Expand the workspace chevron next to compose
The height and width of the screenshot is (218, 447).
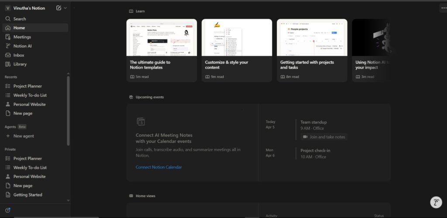pyautogui.click(x=65, y=8)
